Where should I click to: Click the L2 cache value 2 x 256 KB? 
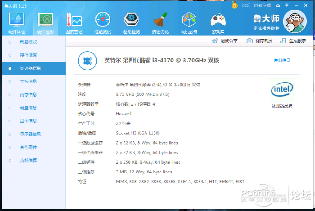pos(148,162)
